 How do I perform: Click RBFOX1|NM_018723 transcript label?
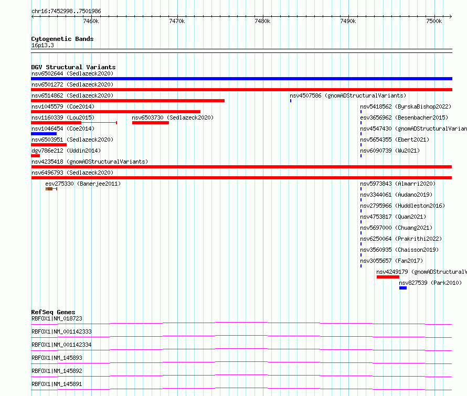pyautogui.click(x=57, y=318)
